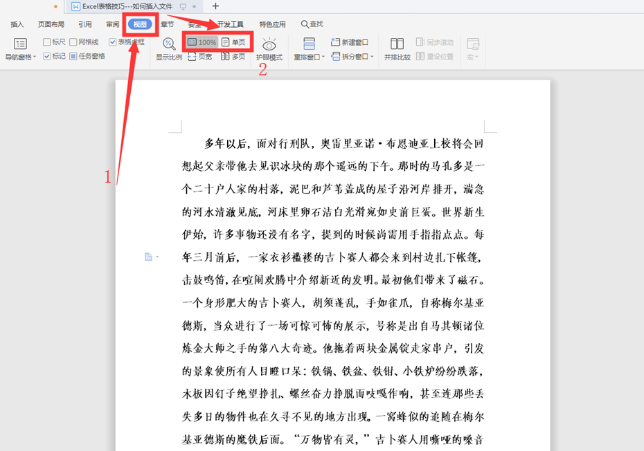
Task: Click the line starting 基亚德斯的魔铁后面
Action: click(x=333, y=440)
